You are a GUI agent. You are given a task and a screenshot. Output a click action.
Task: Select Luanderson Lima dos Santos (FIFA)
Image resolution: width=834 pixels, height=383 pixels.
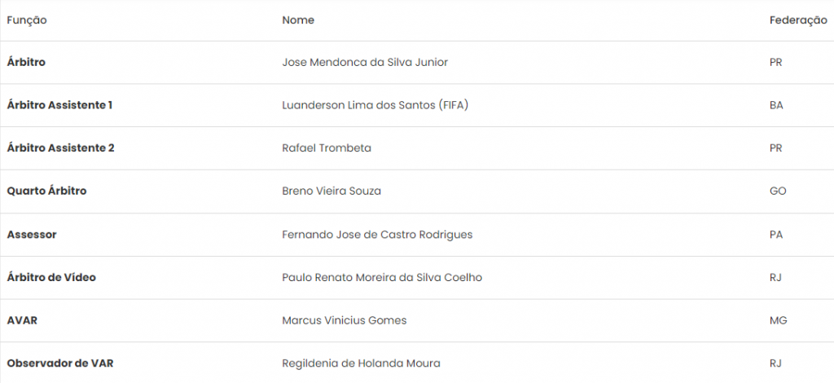pyautogui.click(x=375, y=105)
